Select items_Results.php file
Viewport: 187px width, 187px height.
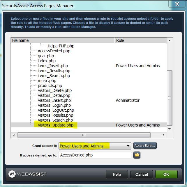pyautogui.click(x=54, y=71)
